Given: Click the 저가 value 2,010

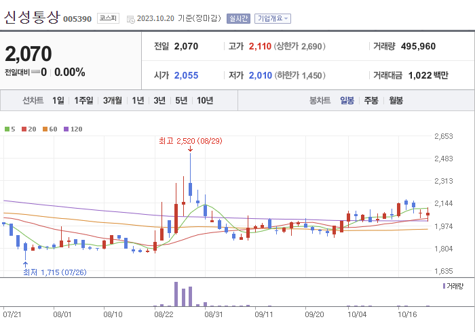Looking at the screenshot, I should (260, 75).
